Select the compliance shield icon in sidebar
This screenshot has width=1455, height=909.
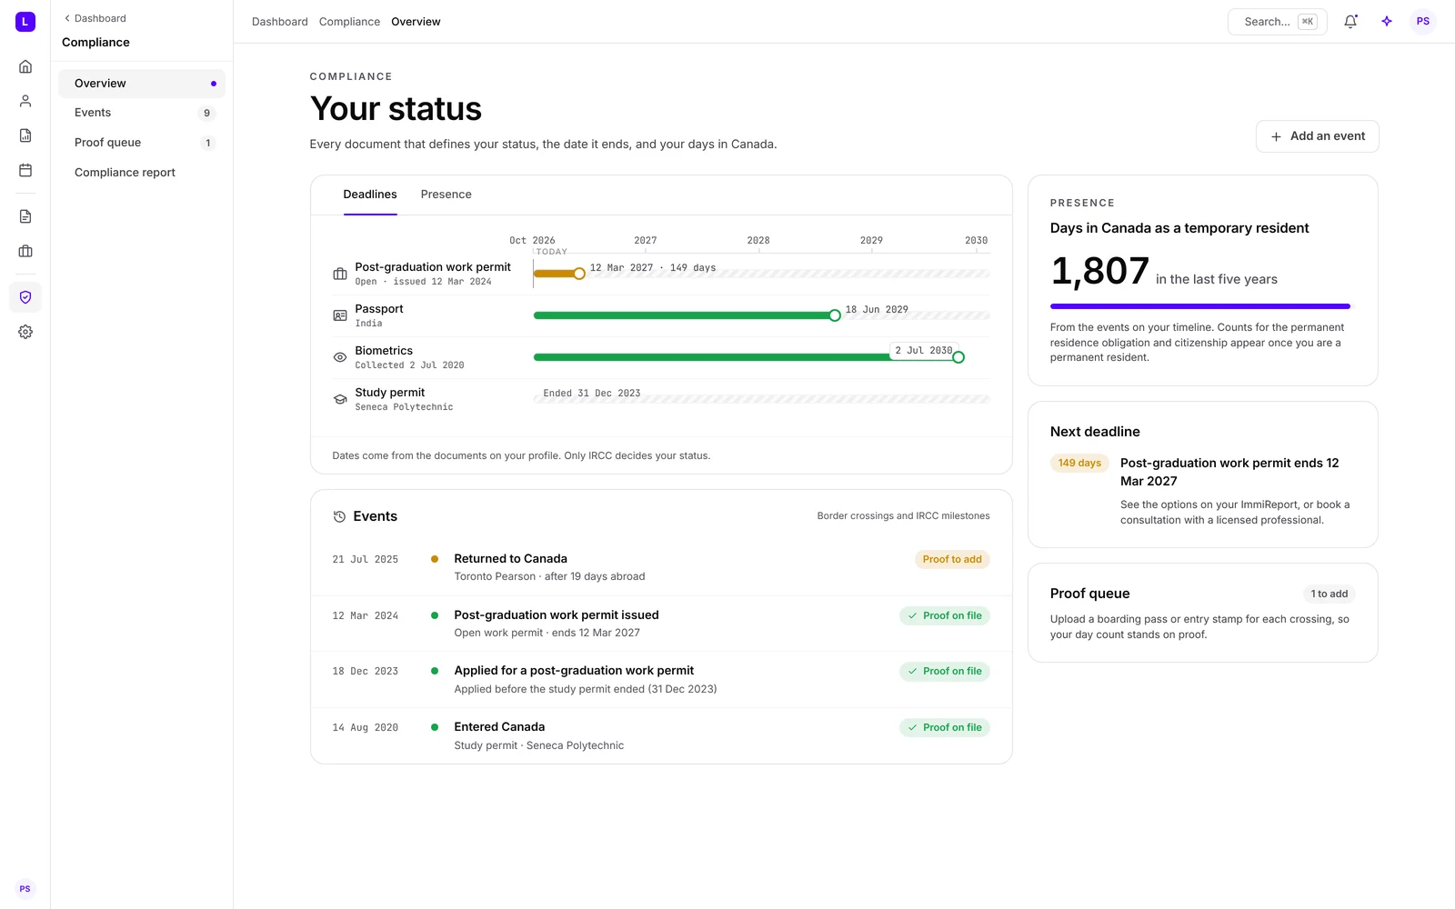(25, 297)
